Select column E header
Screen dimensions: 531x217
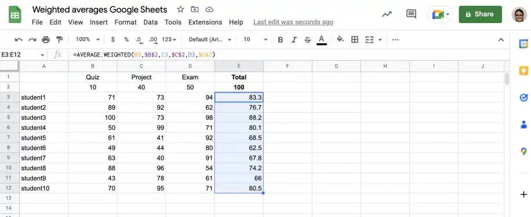[x=239, y=66]
